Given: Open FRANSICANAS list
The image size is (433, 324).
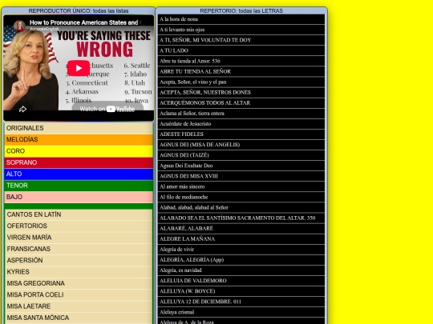Looking at the screenshot, I should coord(79,249).
